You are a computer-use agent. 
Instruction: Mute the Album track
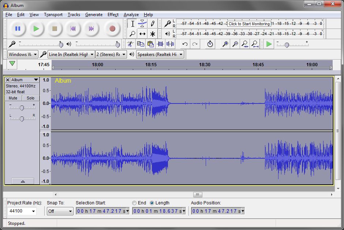tap(13, 98)
